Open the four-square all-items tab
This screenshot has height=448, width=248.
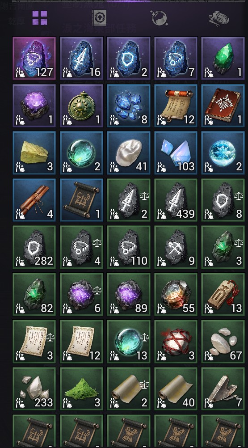[39, 18]
